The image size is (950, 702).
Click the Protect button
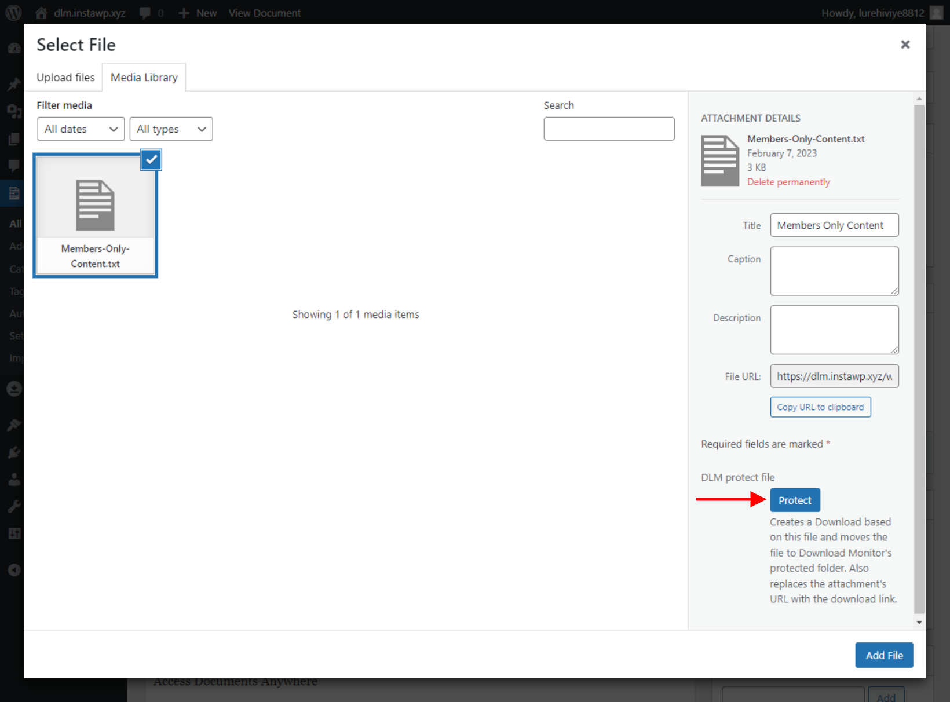coord(795,500)
